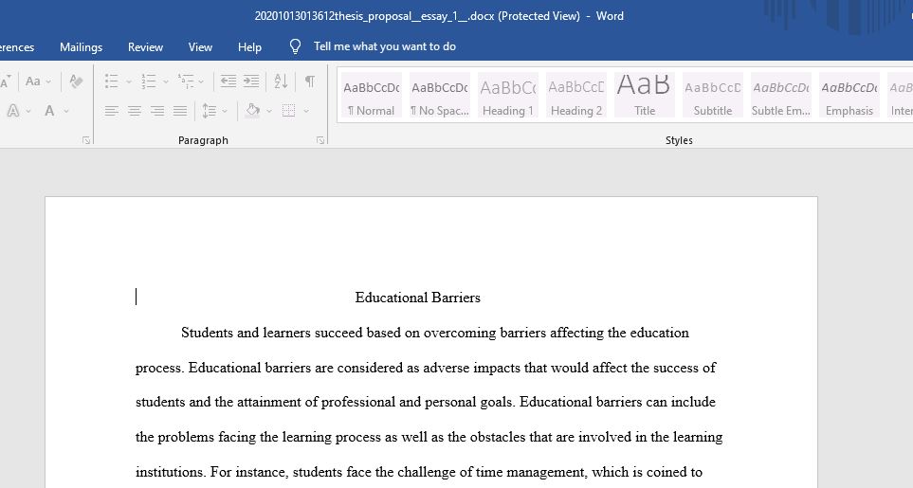Screen dimensions: 913x488
Task: Apply the Heading 2 style
Action: [x=575, y=96]
